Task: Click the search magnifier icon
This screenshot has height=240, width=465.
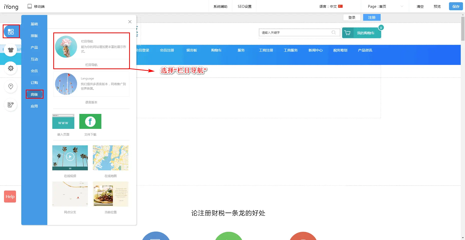Action: [x=334, y=32]
